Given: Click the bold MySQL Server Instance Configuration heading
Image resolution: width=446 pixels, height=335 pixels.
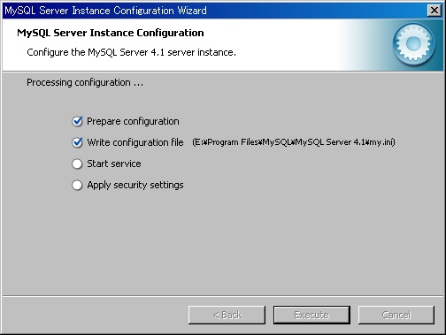Looking at the screenshot, I should point(111,33).
